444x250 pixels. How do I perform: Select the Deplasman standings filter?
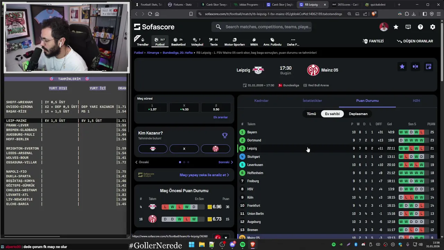(x=358, y=114)
